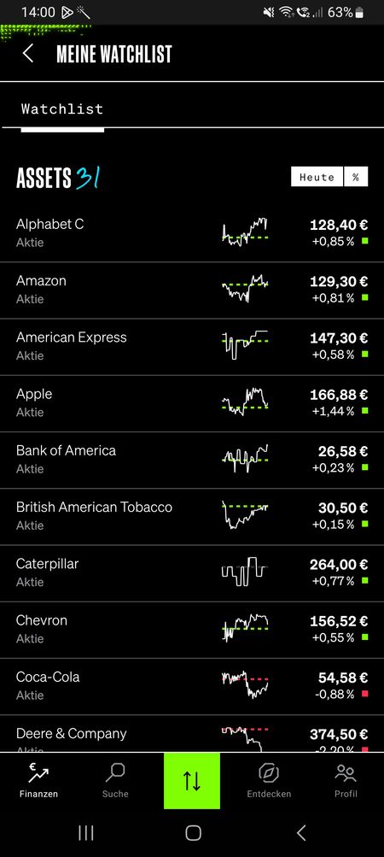This screenshot has width=384, height=857.
Task: Open Finanzen tab in bottom navigation
Action: click(x=38, y=780)
